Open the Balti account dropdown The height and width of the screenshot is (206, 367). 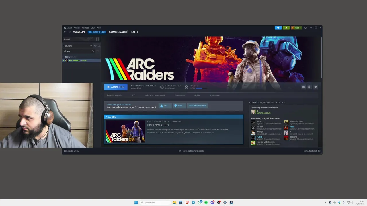coord(296,28)
